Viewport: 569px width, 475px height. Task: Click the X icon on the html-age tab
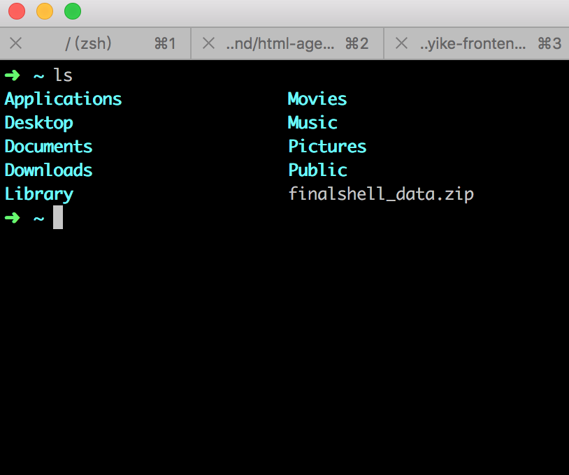click(x=208, y=43)
